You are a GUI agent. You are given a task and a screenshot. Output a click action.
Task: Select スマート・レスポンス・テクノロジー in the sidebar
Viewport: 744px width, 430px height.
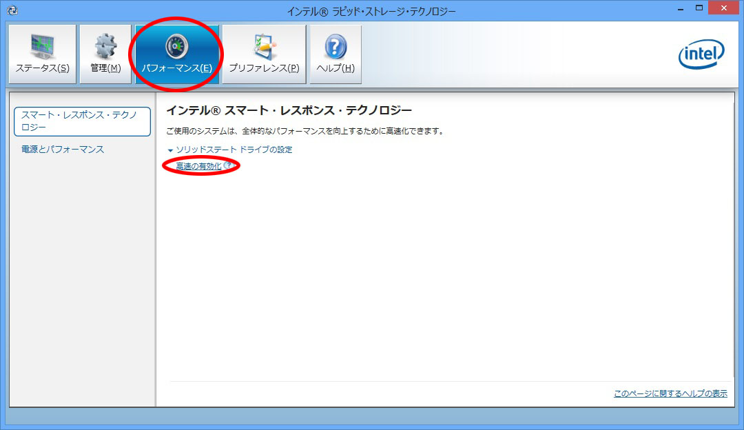pyautogui.click(x=81, y=121)
